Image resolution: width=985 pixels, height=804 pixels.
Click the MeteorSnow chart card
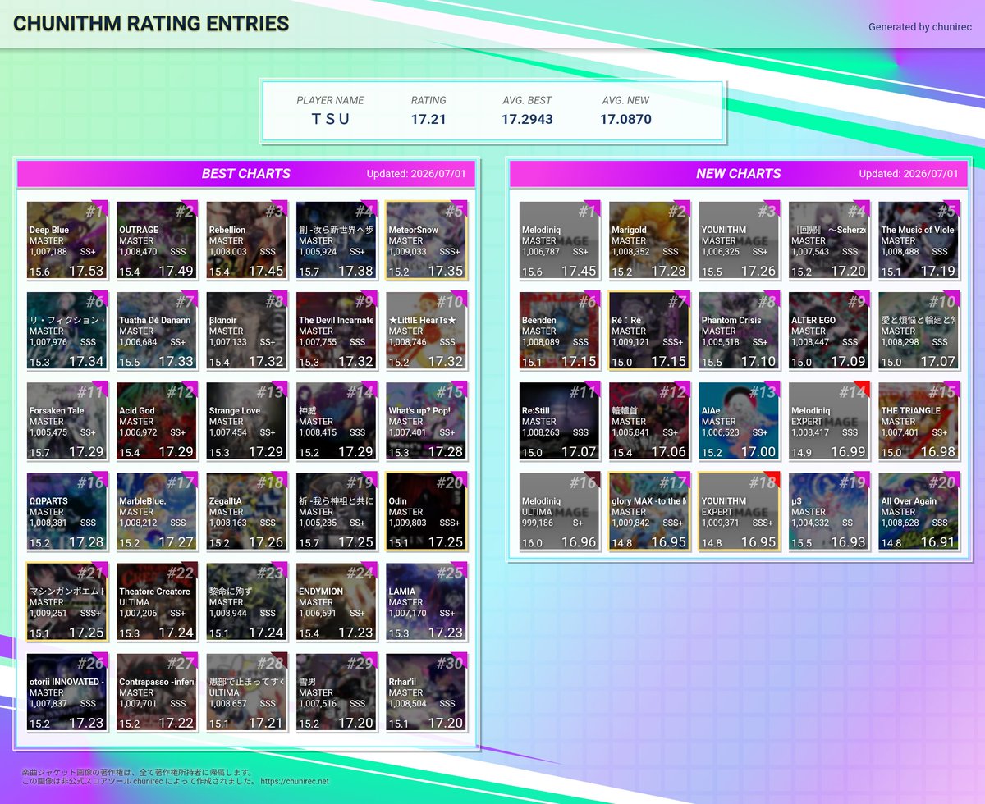pos(426,240)
